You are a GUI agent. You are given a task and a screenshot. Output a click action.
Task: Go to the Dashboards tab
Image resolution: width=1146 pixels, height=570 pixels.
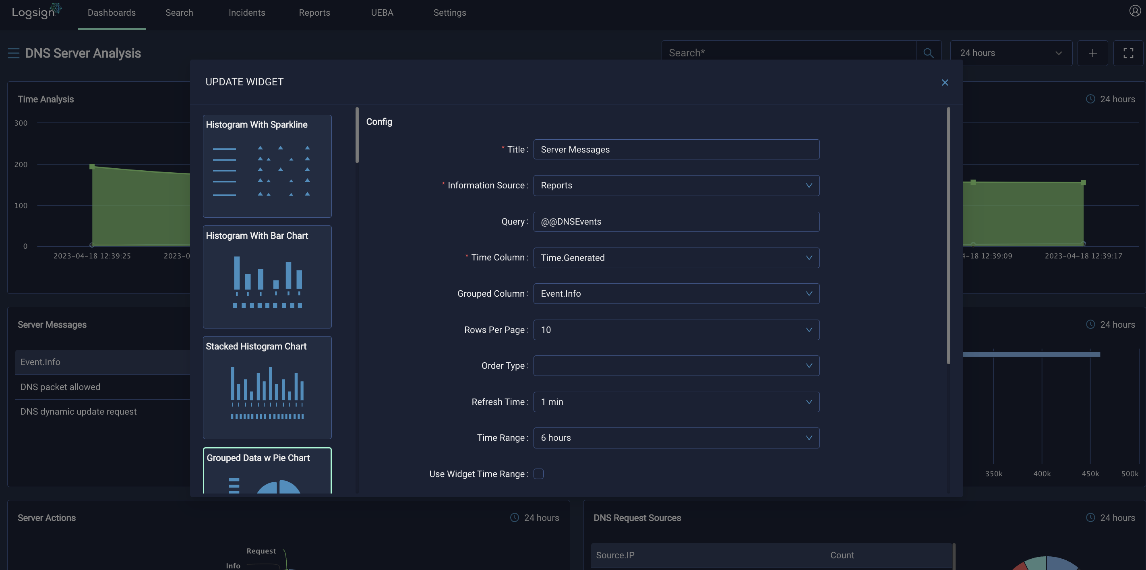(x=112, y=13)
